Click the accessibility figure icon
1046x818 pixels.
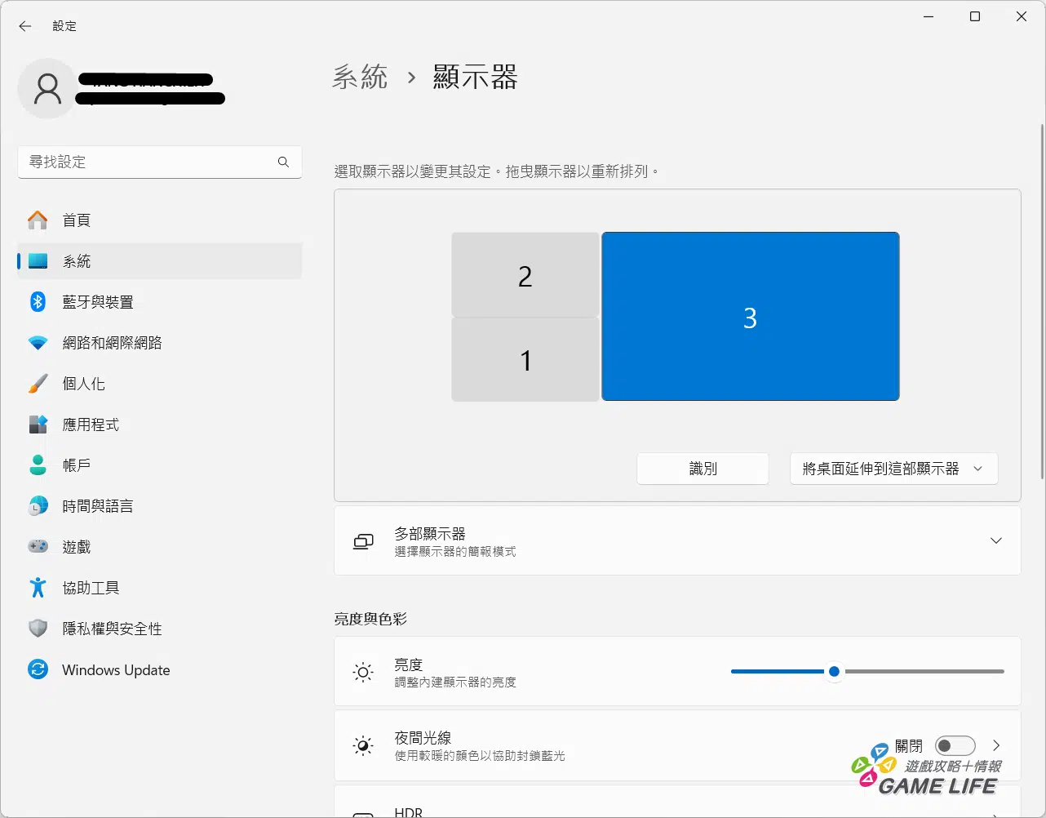click(x=38, y=588)
